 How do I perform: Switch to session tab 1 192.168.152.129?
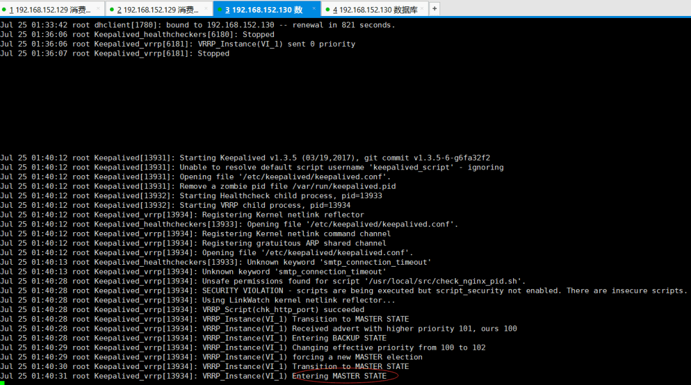coord(52,9)
